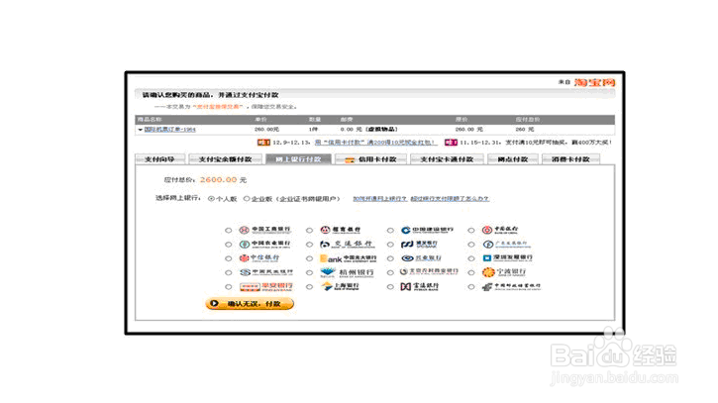Click the 确认无误，付款 button
Screen dimensions: 718x403
[x=250, y=304]
